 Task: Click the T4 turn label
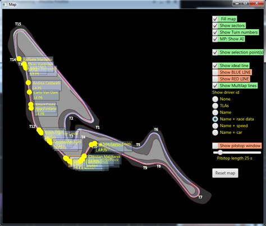tap(83, 137)
